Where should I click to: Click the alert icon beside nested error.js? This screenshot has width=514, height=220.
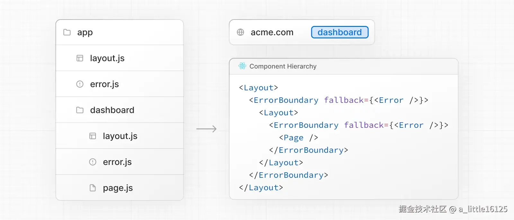(x=93, y=162)
